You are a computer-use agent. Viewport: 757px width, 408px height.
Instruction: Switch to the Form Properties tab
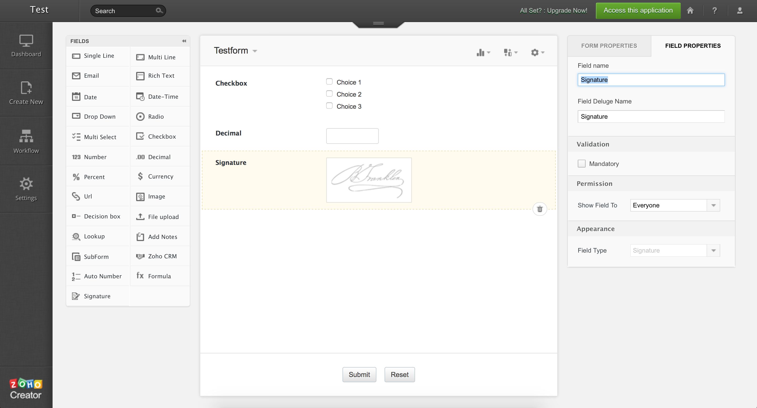coord(609,46)
